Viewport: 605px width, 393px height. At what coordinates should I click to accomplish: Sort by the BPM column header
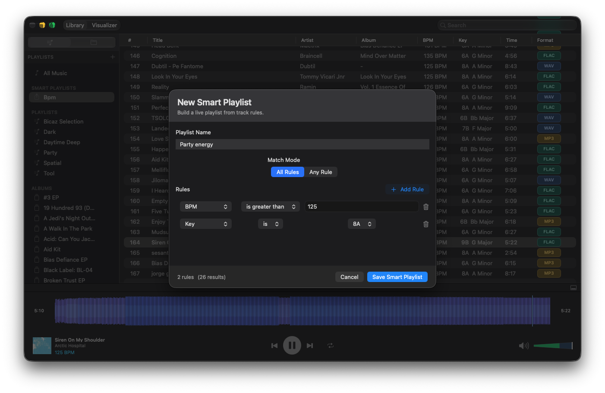click(x=428, y=40)
